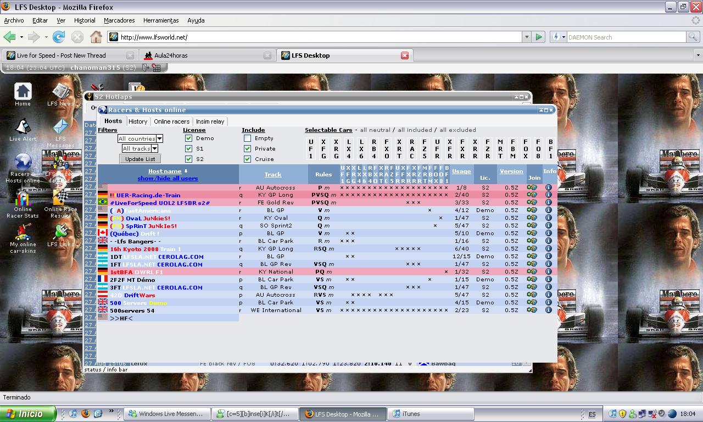Open Info for UER-Racing.de-Train host
Screen dimensions: 703x422
coord(548,195)
